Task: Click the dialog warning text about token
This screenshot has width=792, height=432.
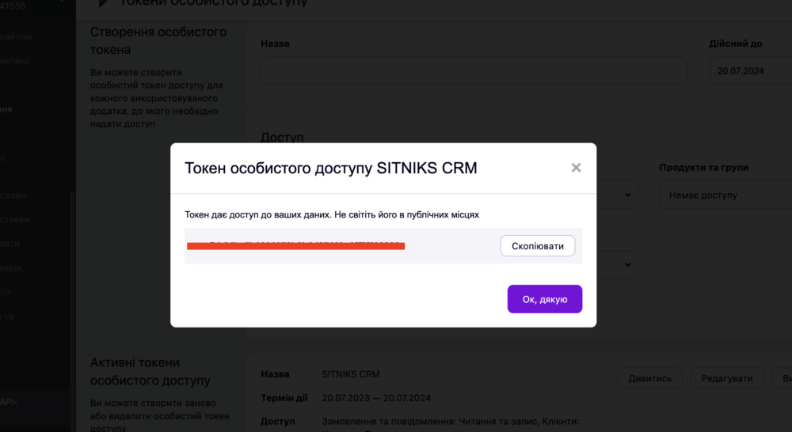Action: coord(331,214)
